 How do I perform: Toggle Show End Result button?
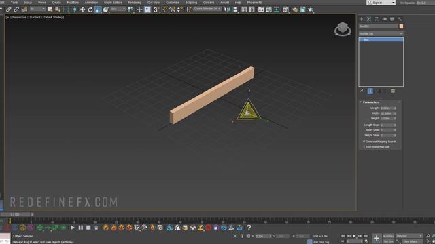(370, 91)
